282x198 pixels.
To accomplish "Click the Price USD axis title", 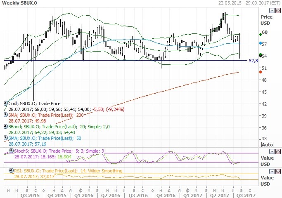I will pos(266,20).
